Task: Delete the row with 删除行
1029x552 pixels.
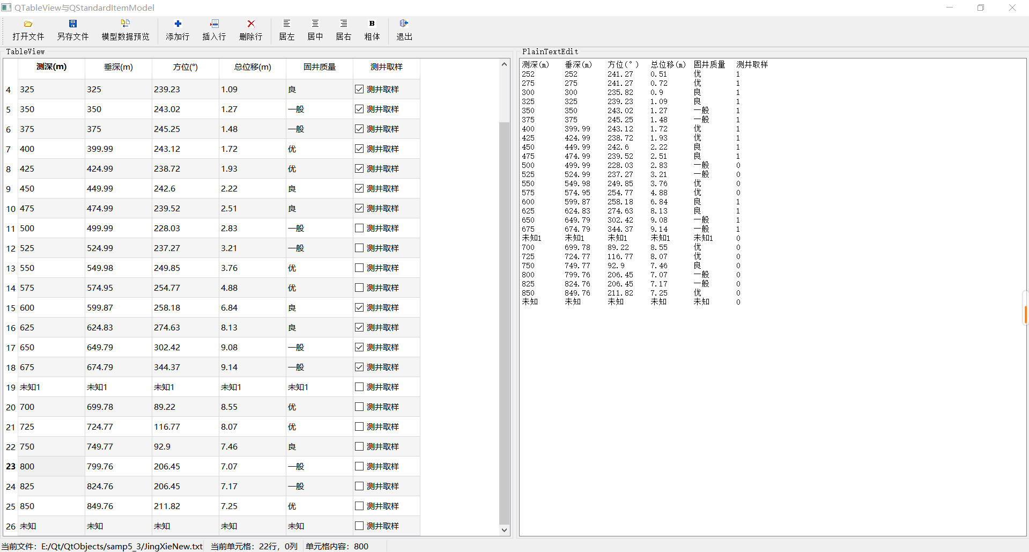Action: point(251,30)
